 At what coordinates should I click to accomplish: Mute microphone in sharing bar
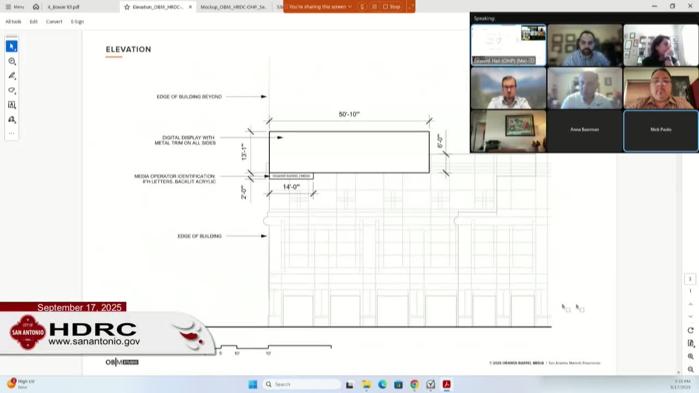coord(362,7)
